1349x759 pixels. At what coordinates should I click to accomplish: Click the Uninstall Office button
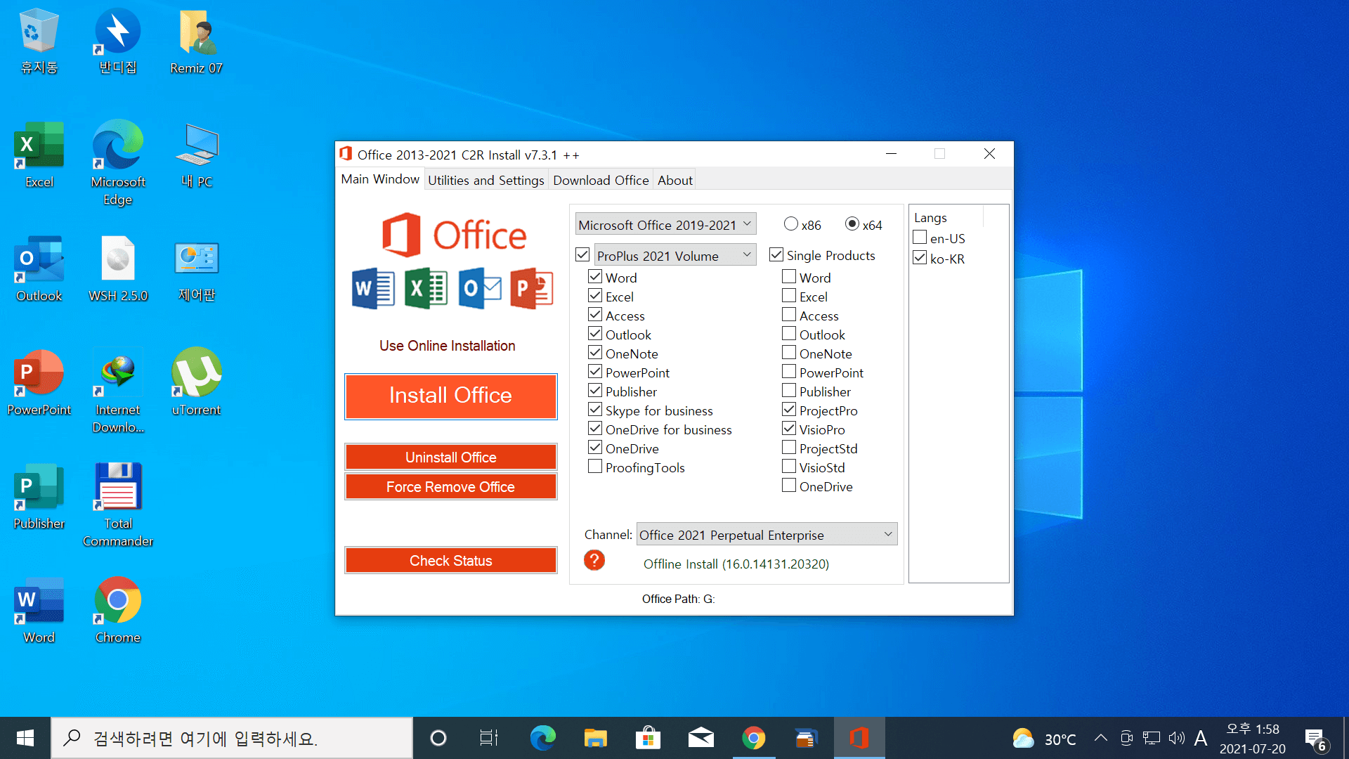click(x=451, y=457)
